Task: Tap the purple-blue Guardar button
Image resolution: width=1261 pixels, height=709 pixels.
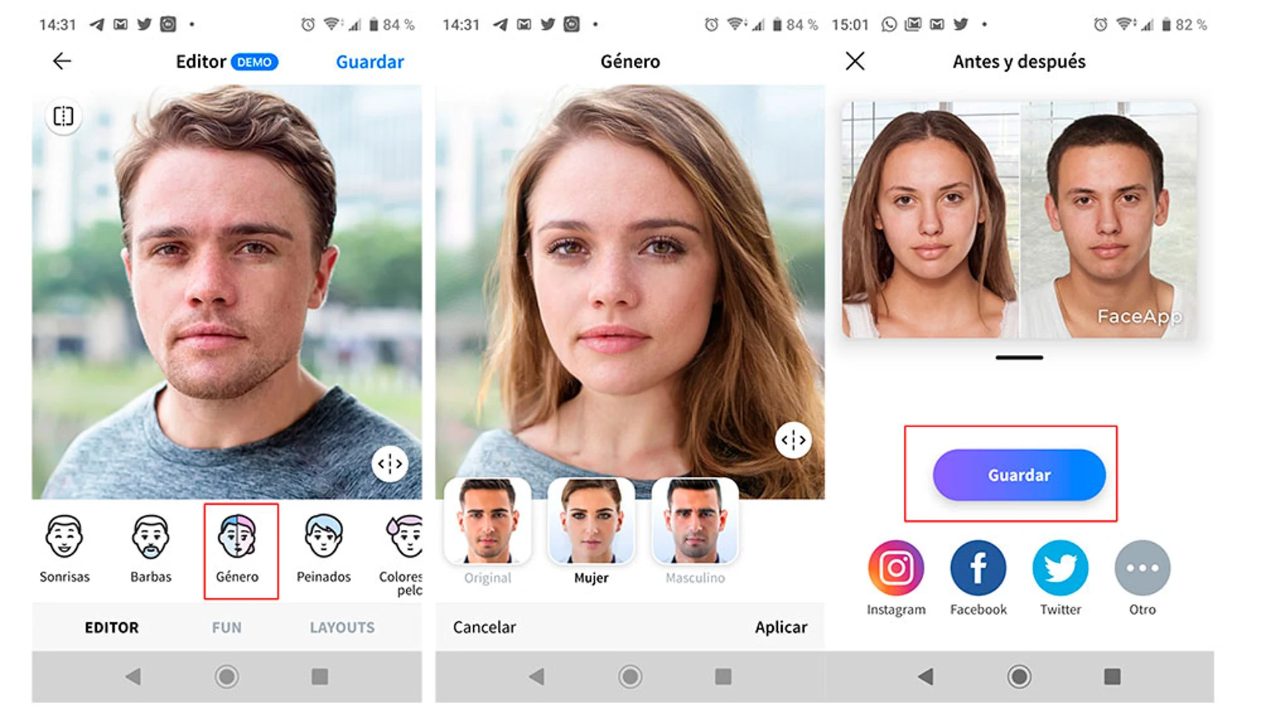Action: 1019,475
